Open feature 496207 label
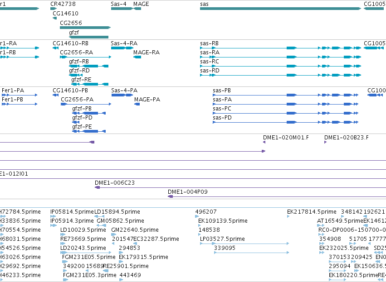386x282 pixels. coord(206,212)
